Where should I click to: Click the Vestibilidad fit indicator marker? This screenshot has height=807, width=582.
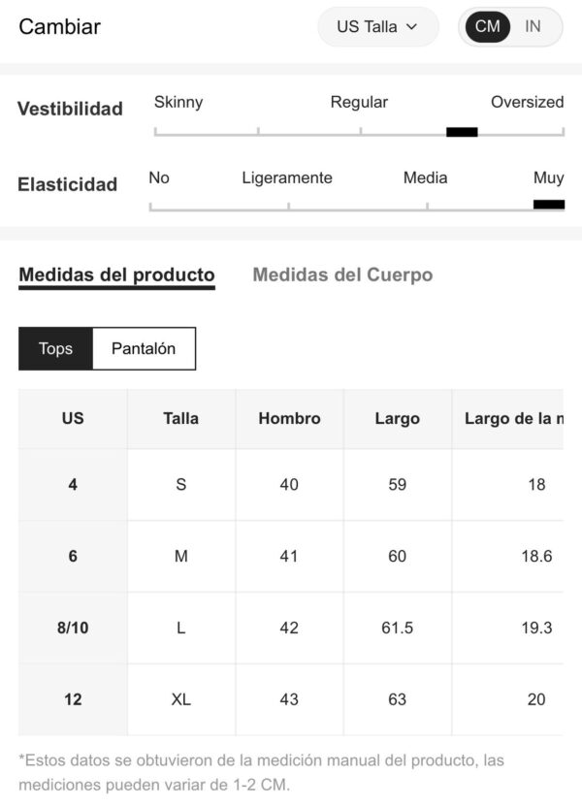pyautogui.click(x=462, y=132)
